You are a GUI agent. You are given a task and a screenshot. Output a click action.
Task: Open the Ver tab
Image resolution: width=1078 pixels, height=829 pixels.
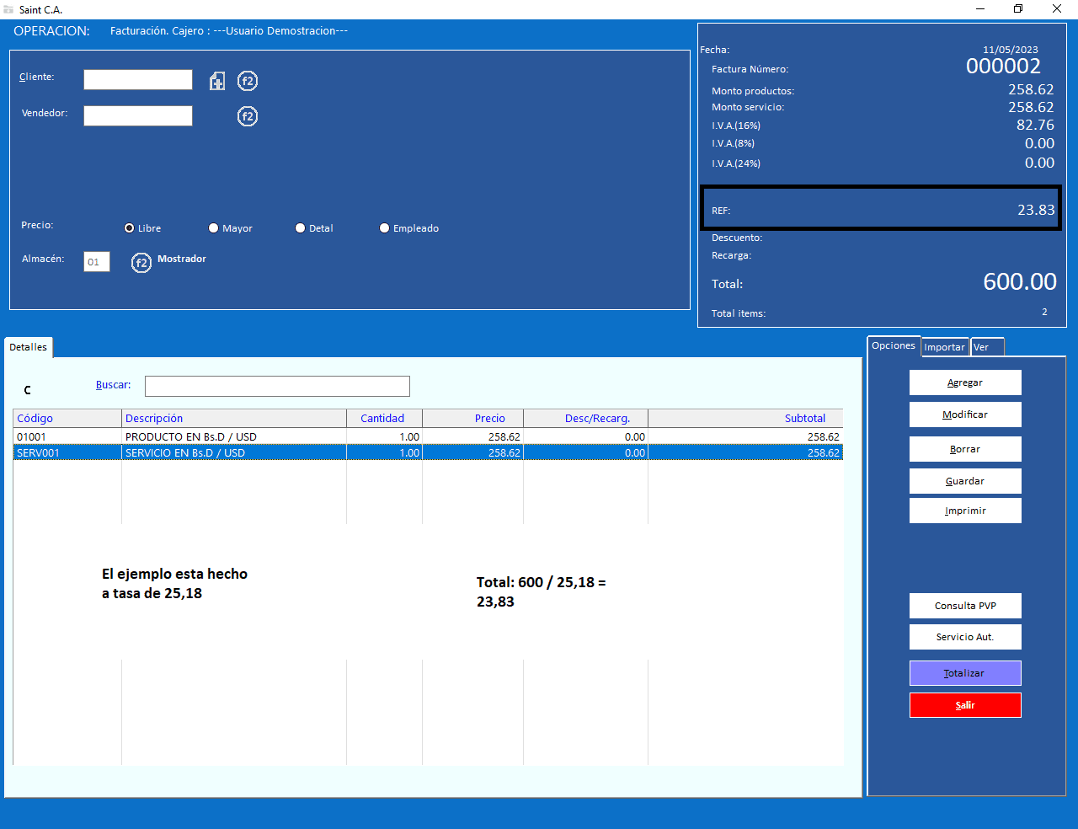(x=986, y=347)
